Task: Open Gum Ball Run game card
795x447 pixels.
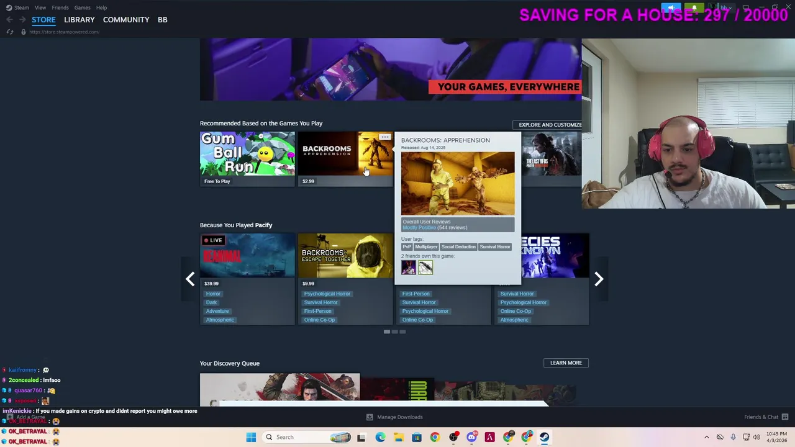Action: (x=247, y=159)
